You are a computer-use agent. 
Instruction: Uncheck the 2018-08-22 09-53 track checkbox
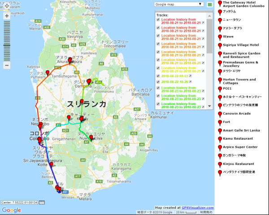point(158,76)
